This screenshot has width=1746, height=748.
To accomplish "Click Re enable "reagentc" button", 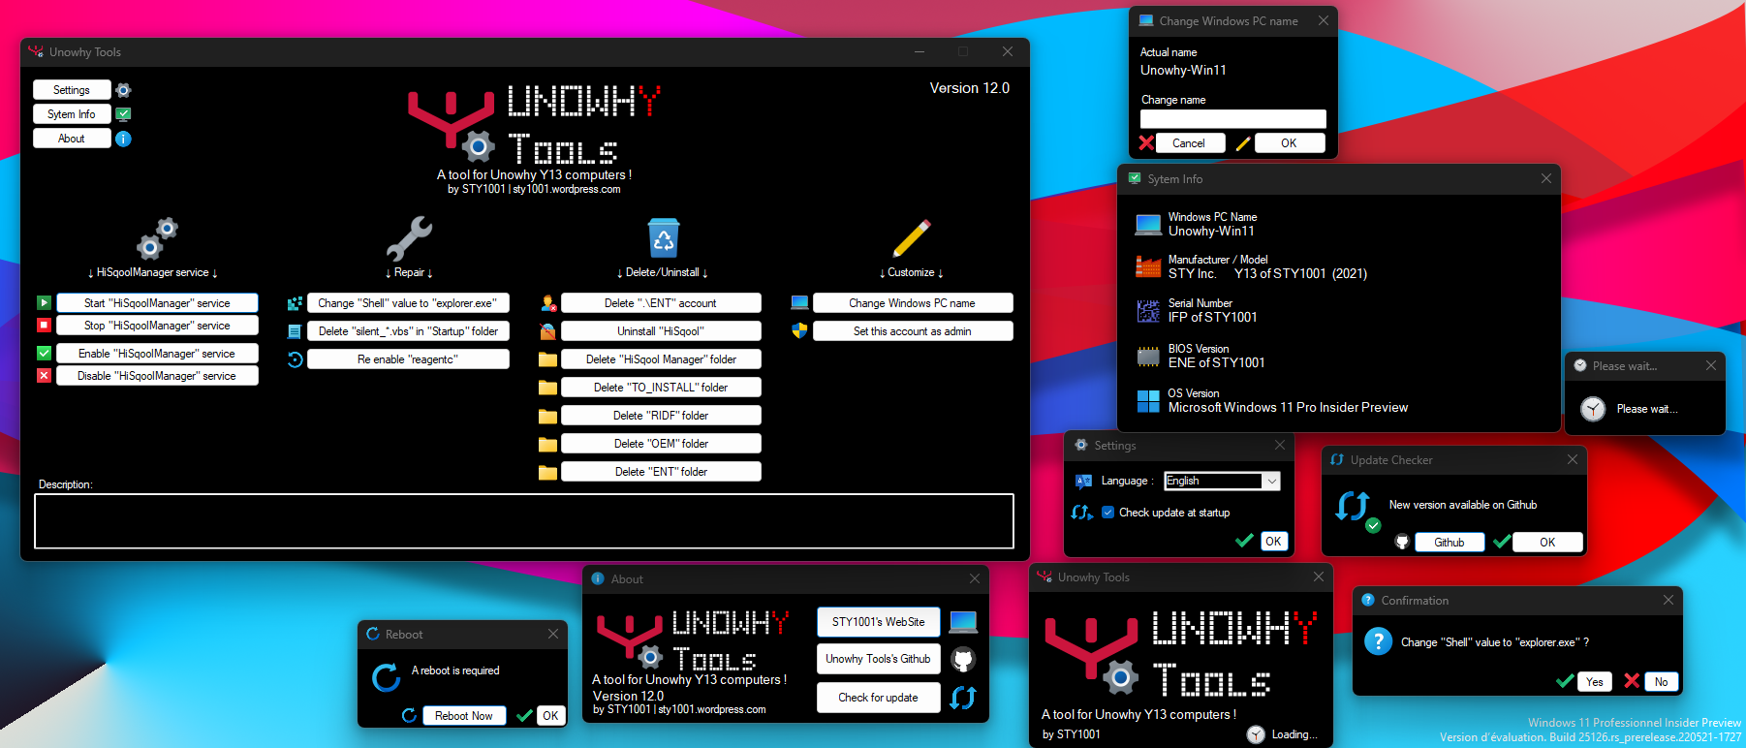I will pos(408,359).
